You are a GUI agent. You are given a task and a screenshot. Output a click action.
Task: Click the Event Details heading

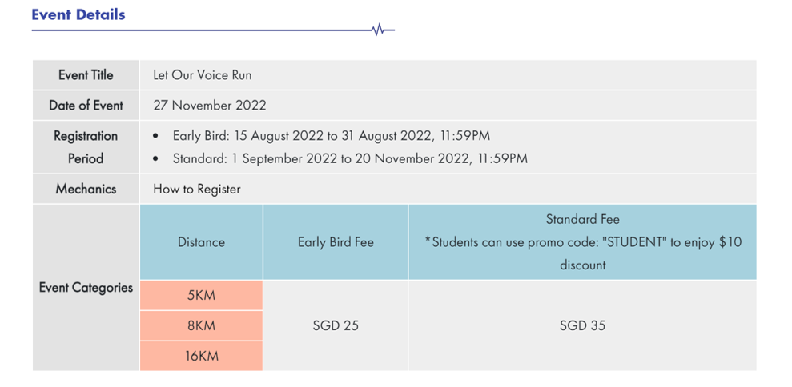click(78, 14)
